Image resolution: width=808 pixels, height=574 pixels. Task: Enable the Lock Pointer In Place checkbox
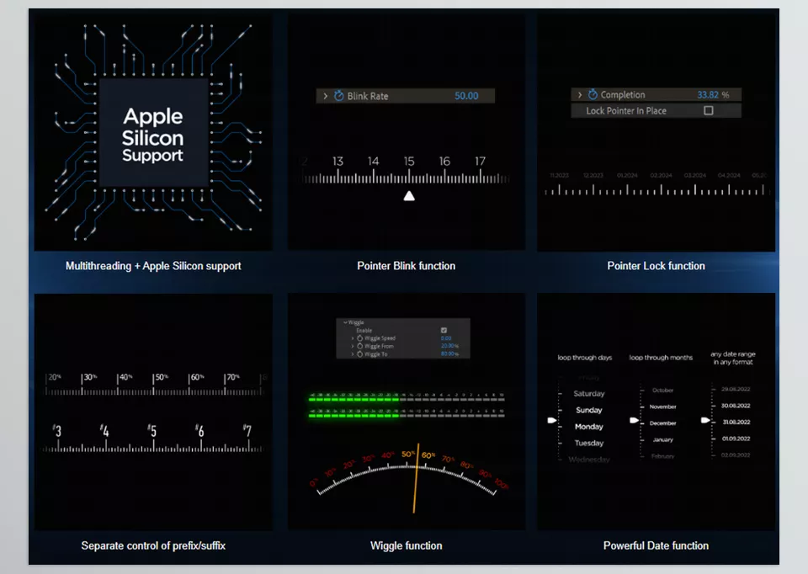[709, 110]
